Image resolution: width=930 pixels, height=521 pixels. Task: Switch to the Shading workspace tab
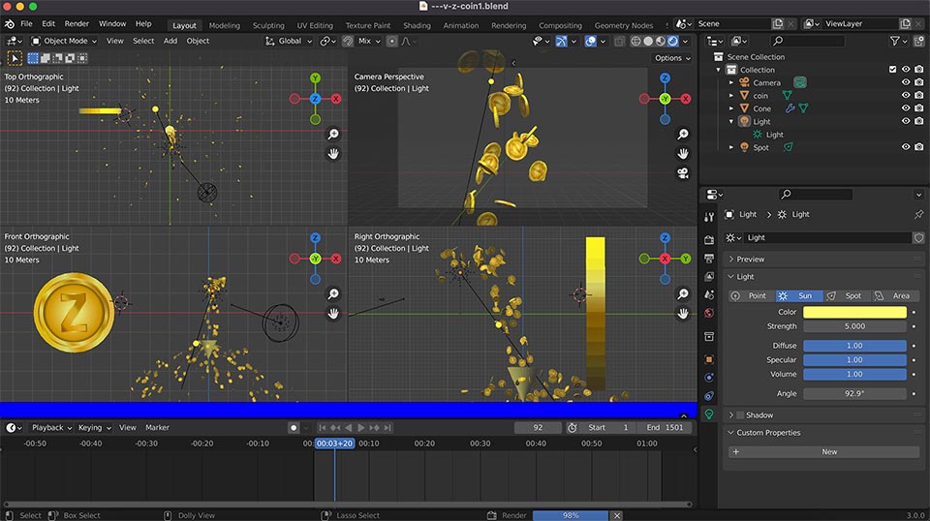(417, 25)
